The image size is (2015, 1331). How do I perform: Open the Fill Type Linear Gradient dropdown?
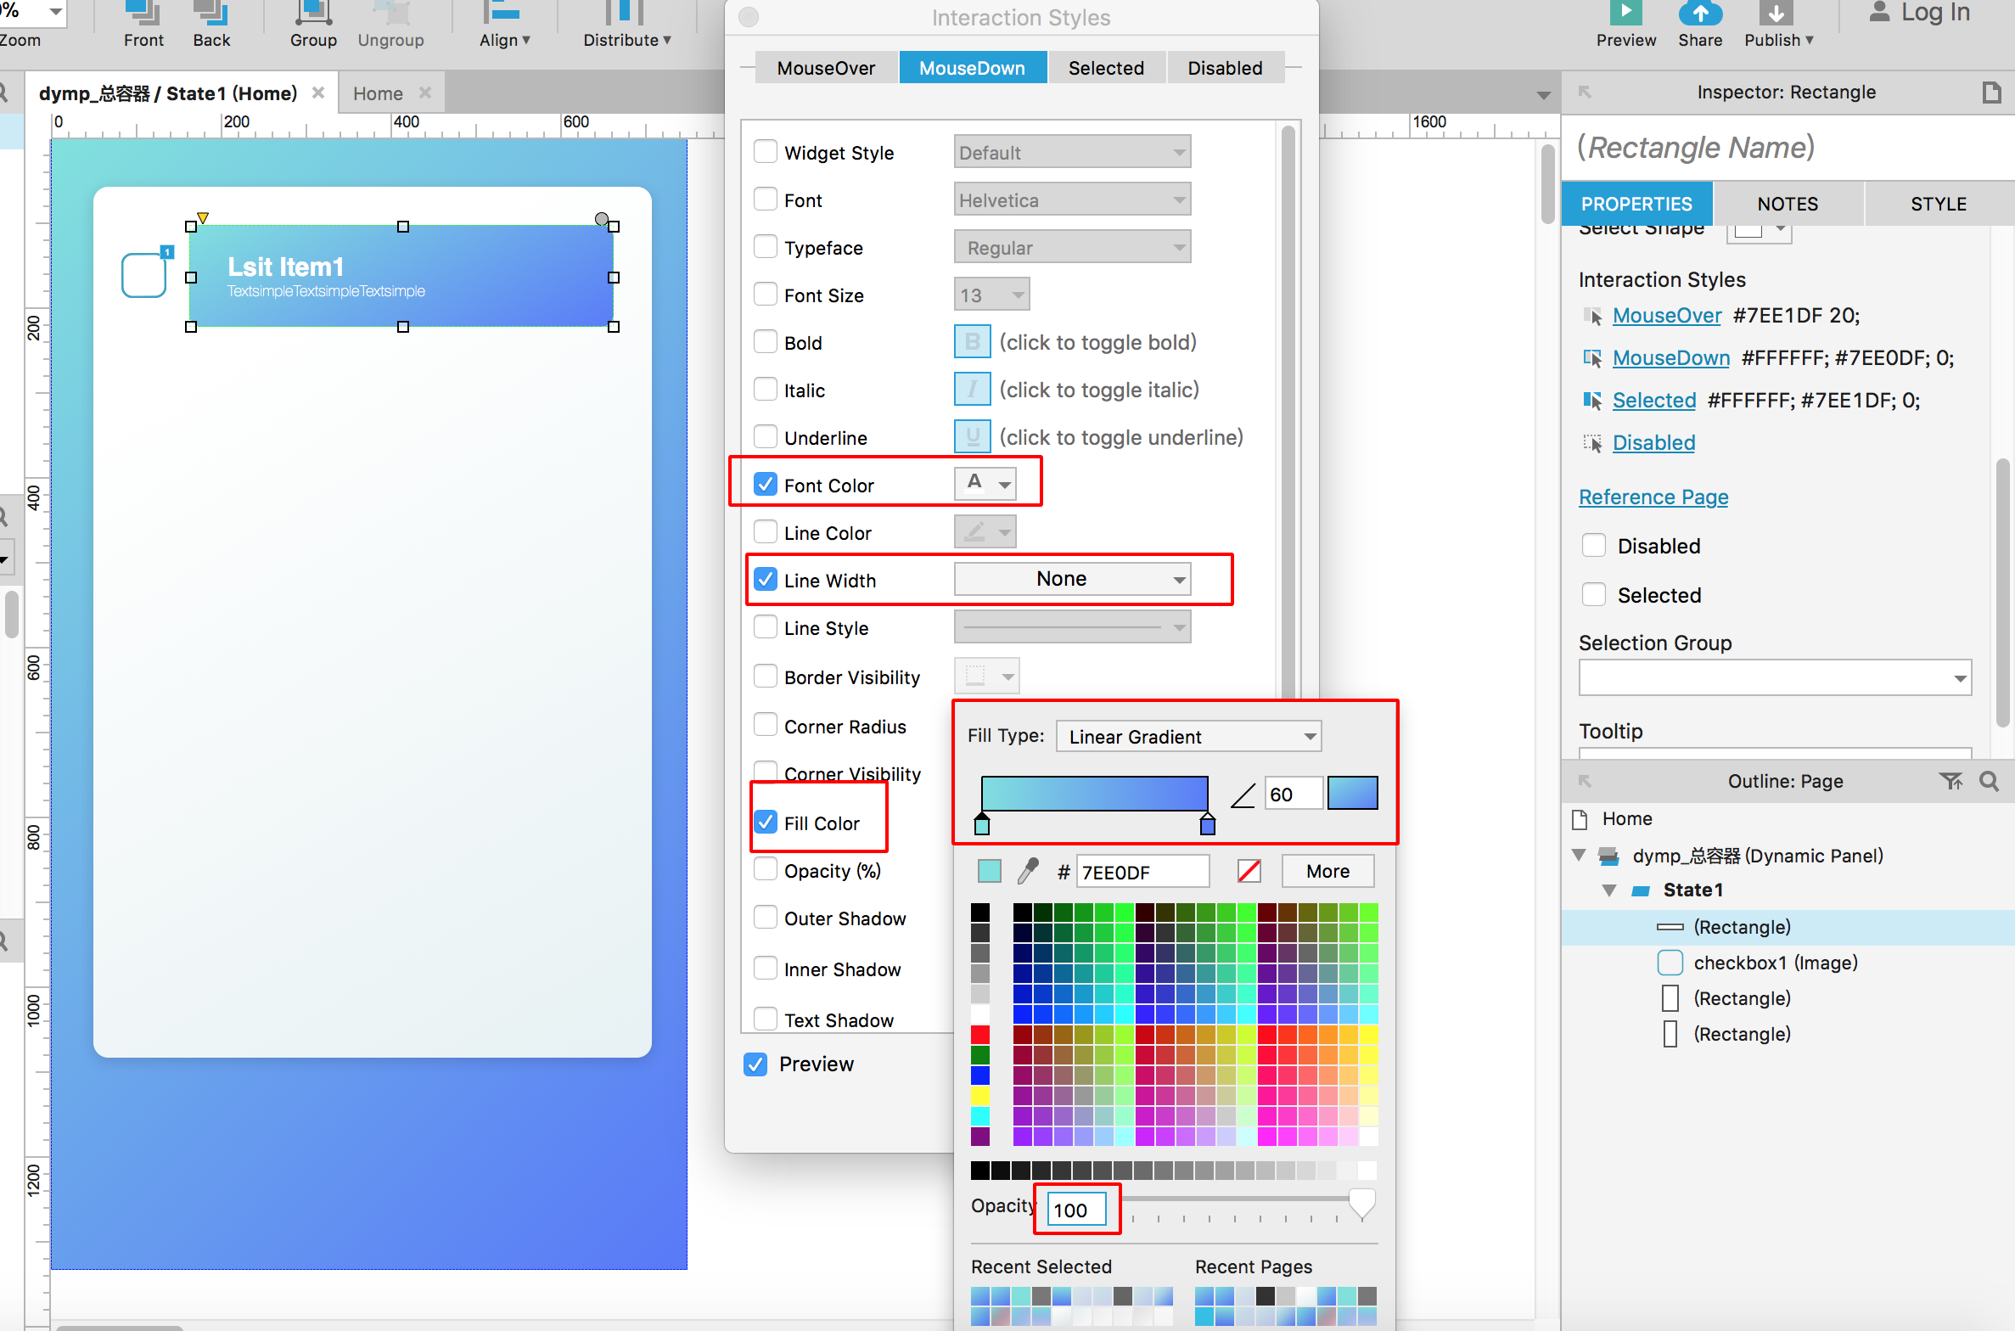(x=1188, y=736)
